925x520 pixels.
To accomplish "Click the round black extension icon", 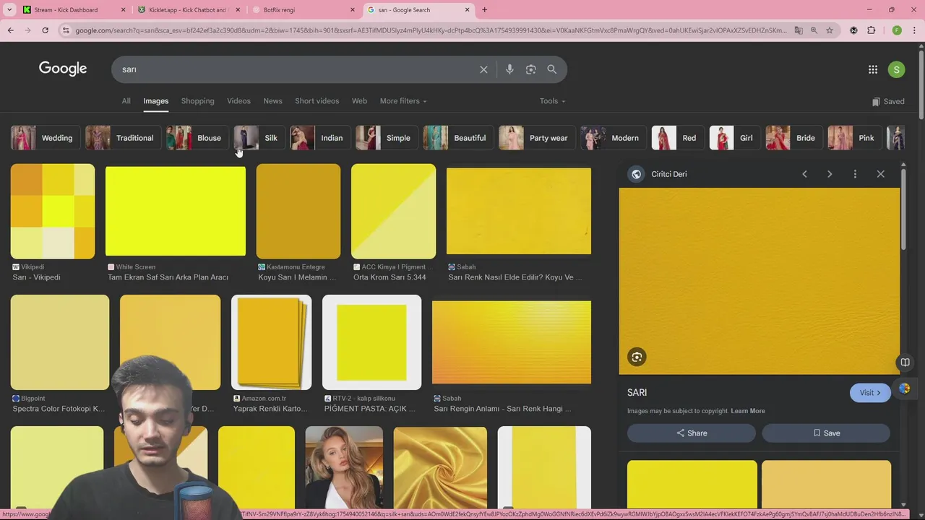I will [x=853, y=30].
